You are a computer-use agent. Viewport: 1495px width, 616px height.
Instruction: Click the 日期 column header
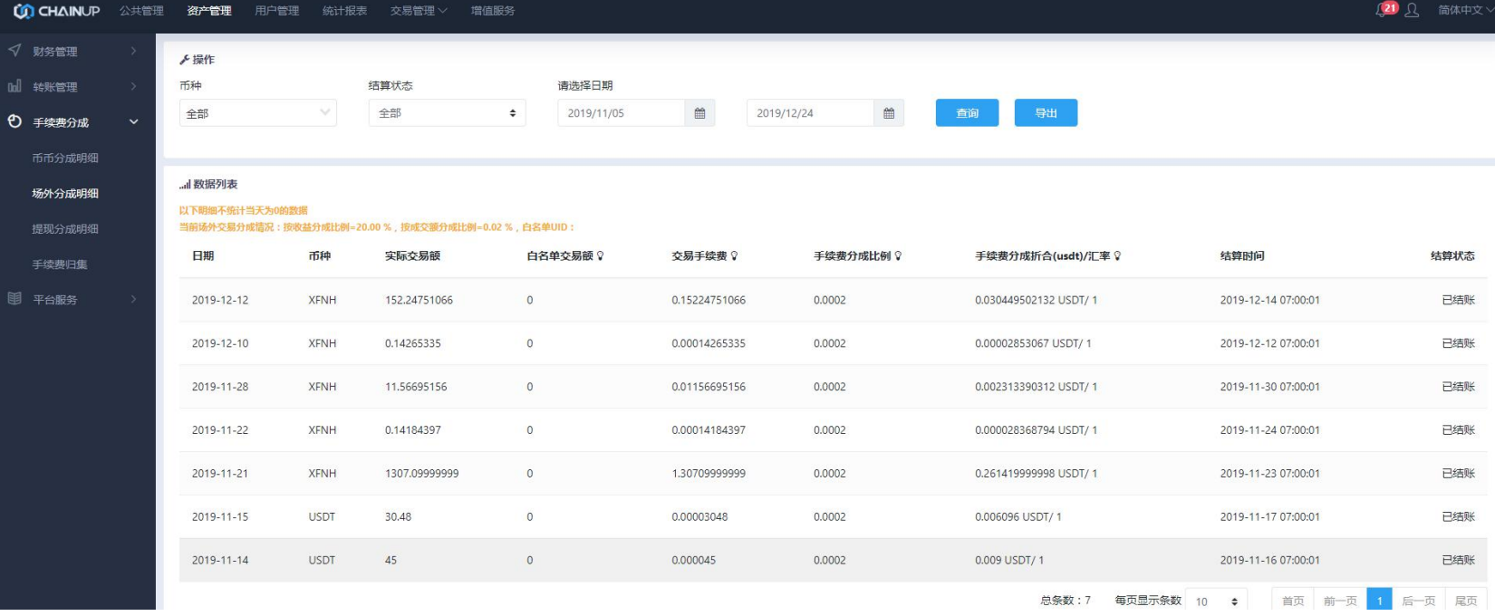click(x=203, y=256)
